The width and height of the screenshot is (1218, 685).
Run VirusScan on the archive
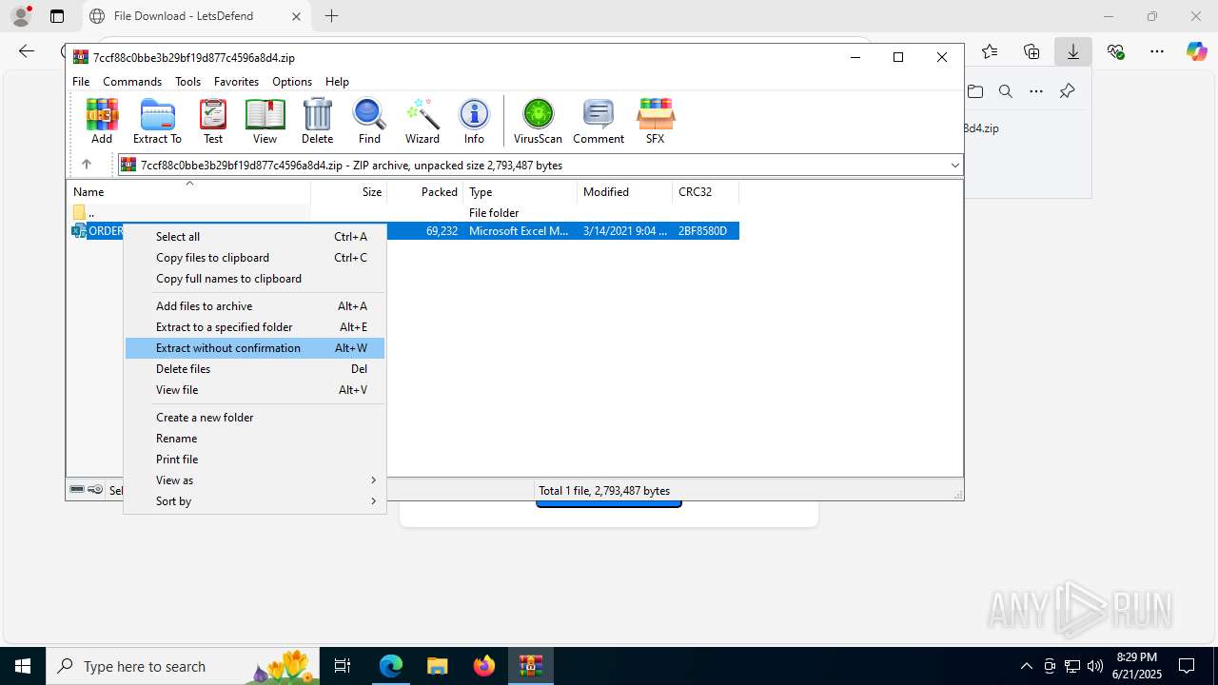pyautogui.click(x=538, y=121)
